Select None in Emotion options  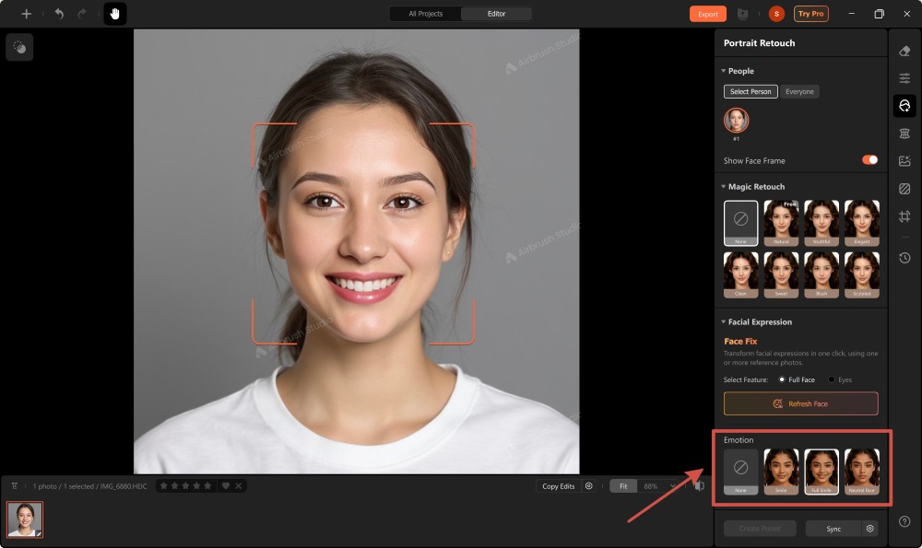pyautogui.click(x=741, y=472)
